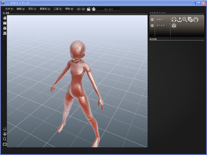Click the four-squares layout icon in left sidebar
This screenshot has width=207, height=155.
(5, 33)
